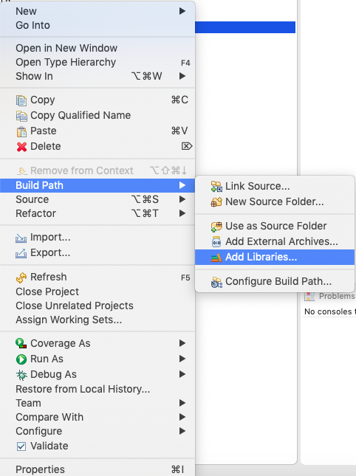Click the Problems tab icon

[x=309, y=296]
